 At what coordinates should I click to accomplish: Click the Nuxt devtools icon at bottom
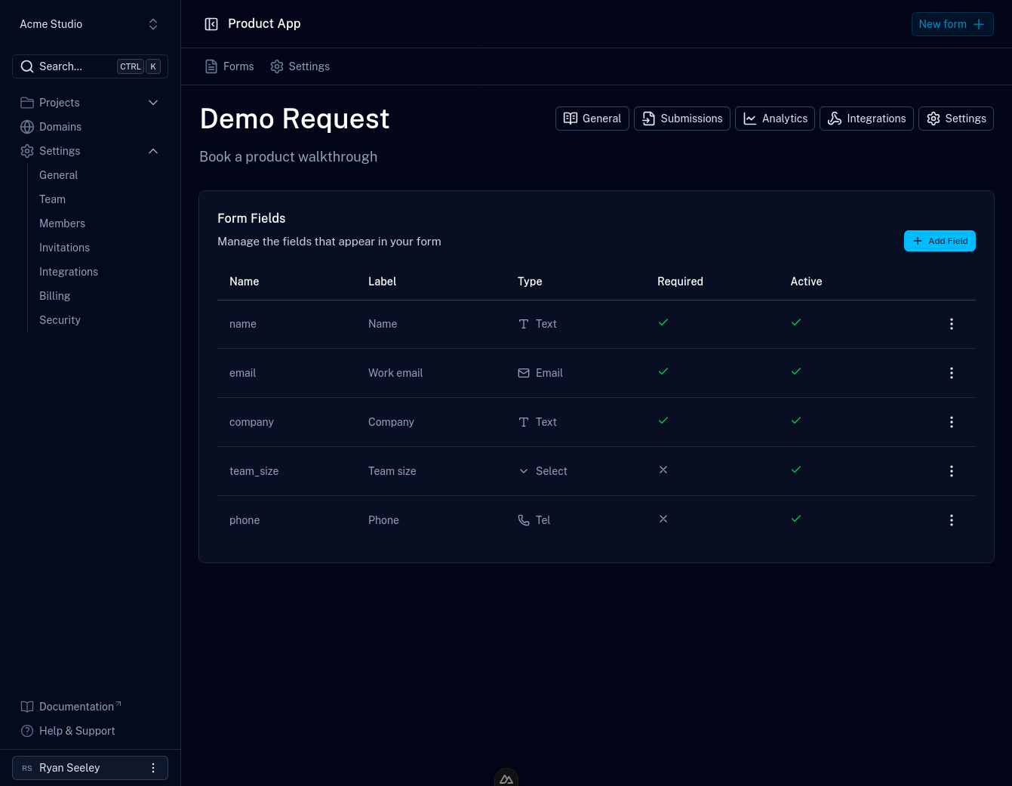pos(506,778)
